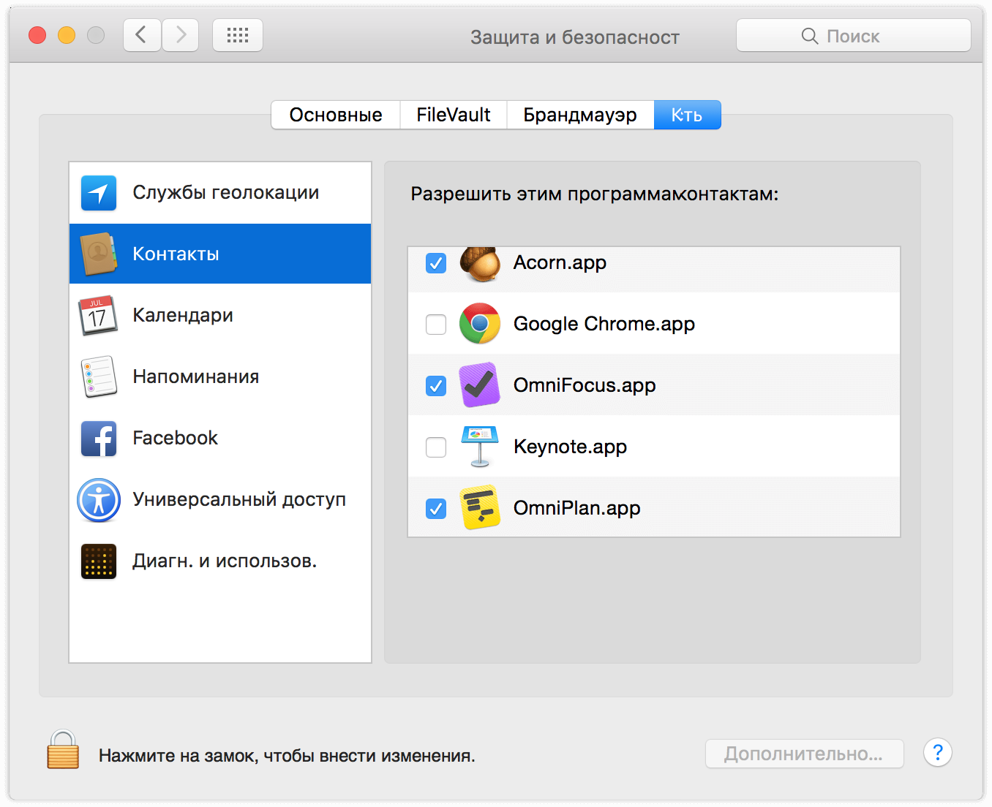Enable Keynote.app contacts access

pos(436,447)
